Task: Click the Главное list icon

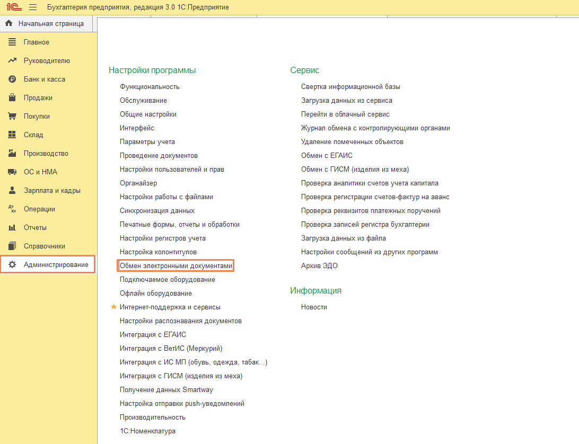Action: coord(12,42)
